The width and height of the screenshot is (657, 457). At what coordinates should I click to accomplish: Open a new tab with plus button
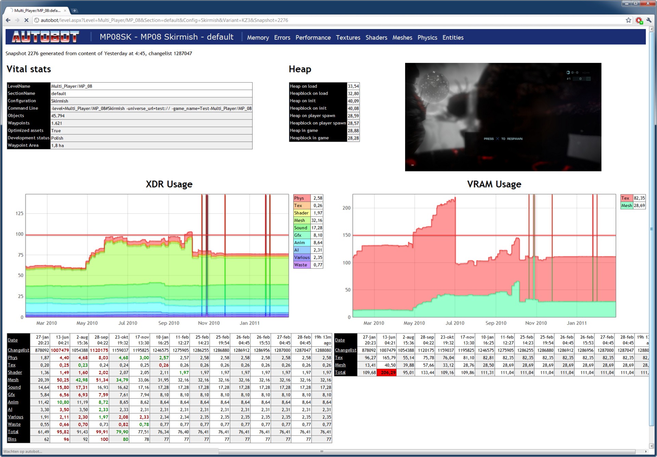(75, 11)
